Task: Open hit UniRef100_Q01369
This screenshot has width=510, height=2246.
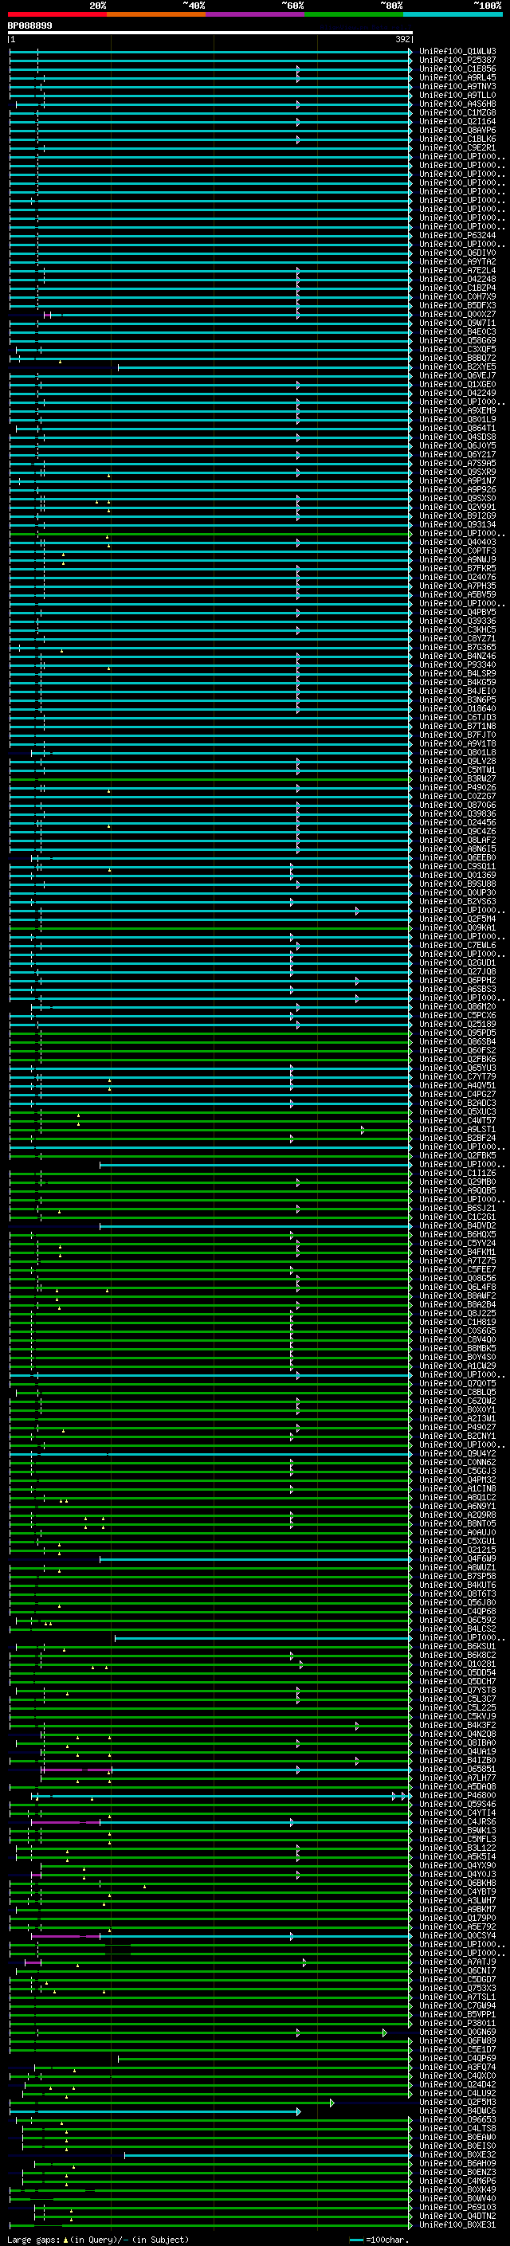Action: pos(457,876)
